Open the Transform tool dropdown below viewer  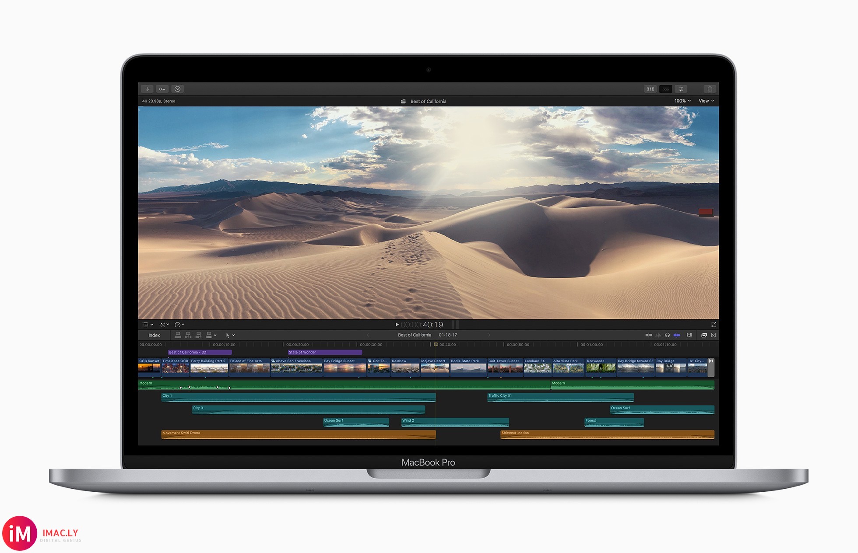148,325
